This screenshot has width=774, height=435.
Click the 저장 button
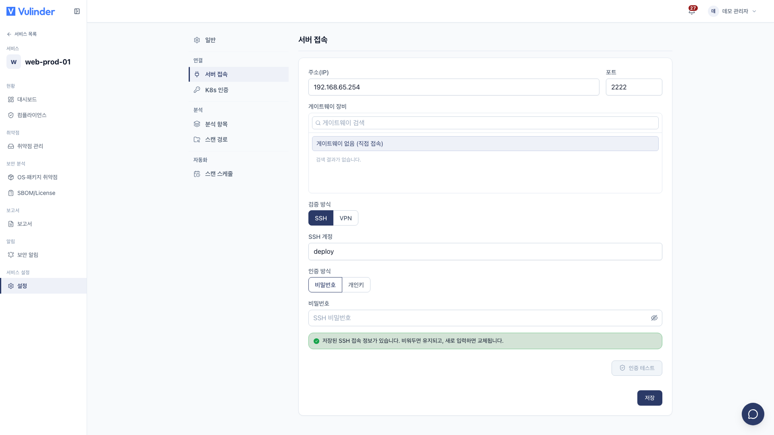649,398
